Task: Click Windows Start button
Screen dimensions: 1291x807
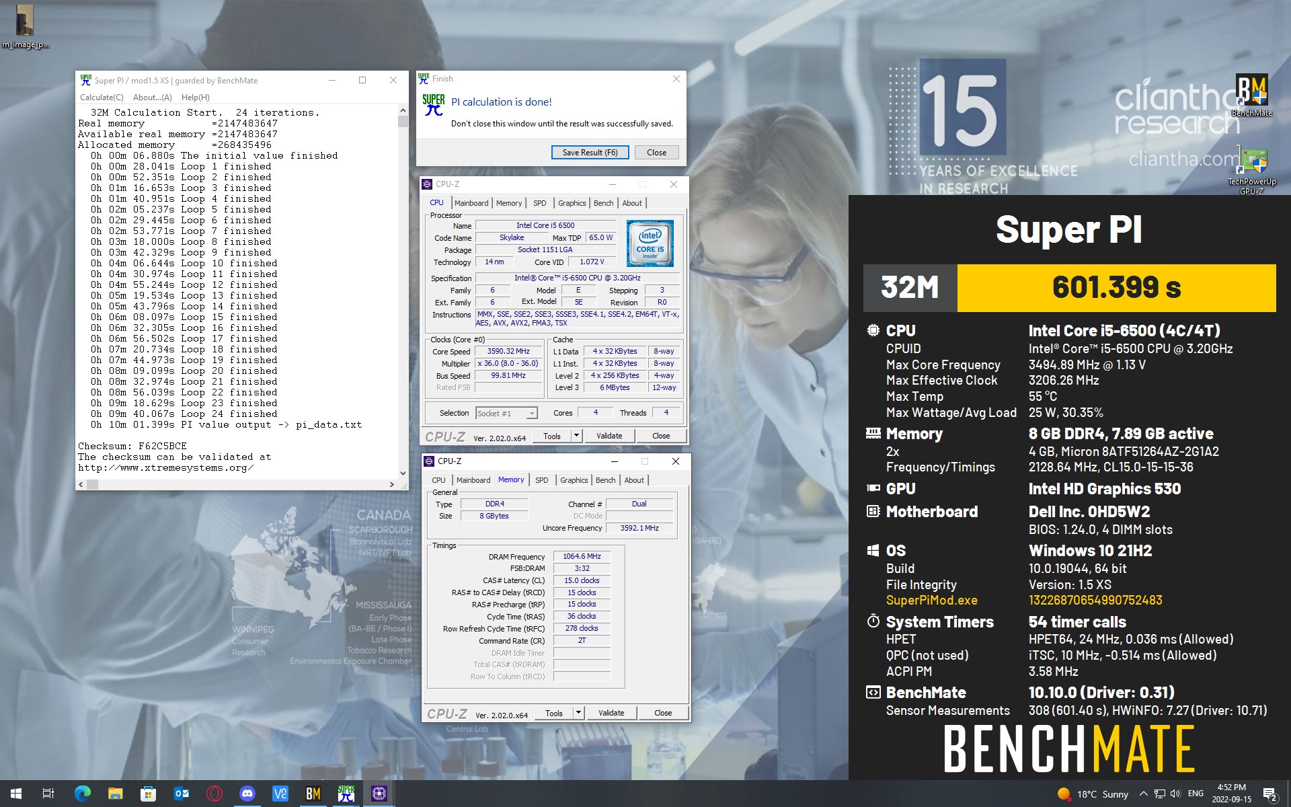Action: point(16,794)
